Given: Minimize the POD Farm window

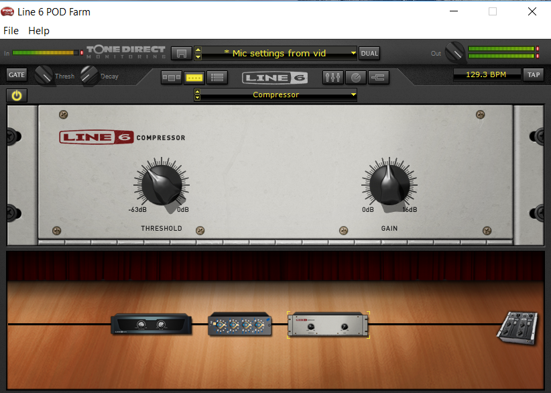Looking at the screenshot, I should click(x=454, y=11).
